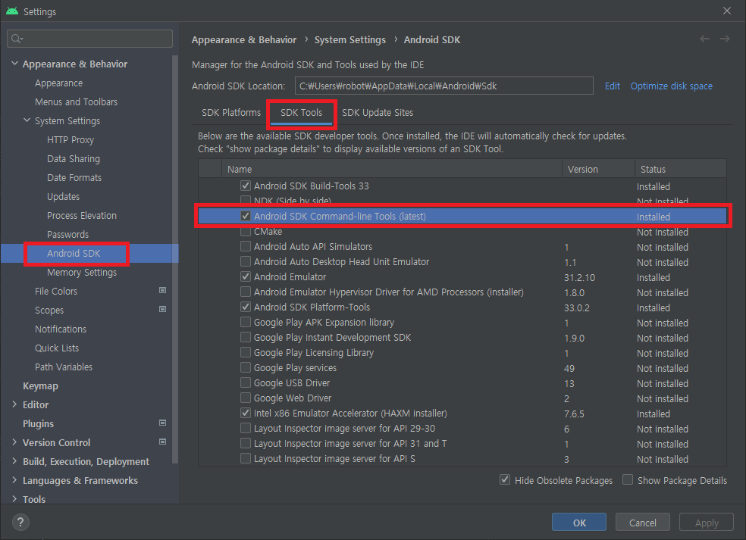Collapse the System Settings node
746x540 pixels.
27,120
